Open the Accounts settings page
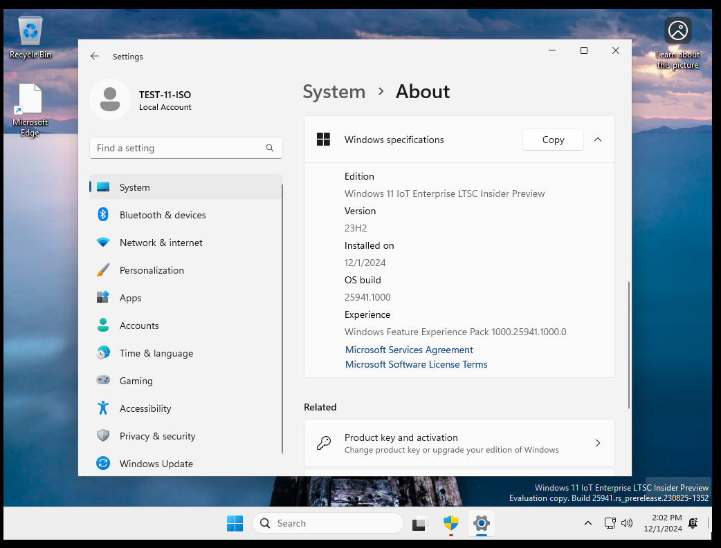This screenshot has width=721, height=548. coord(185,325)
